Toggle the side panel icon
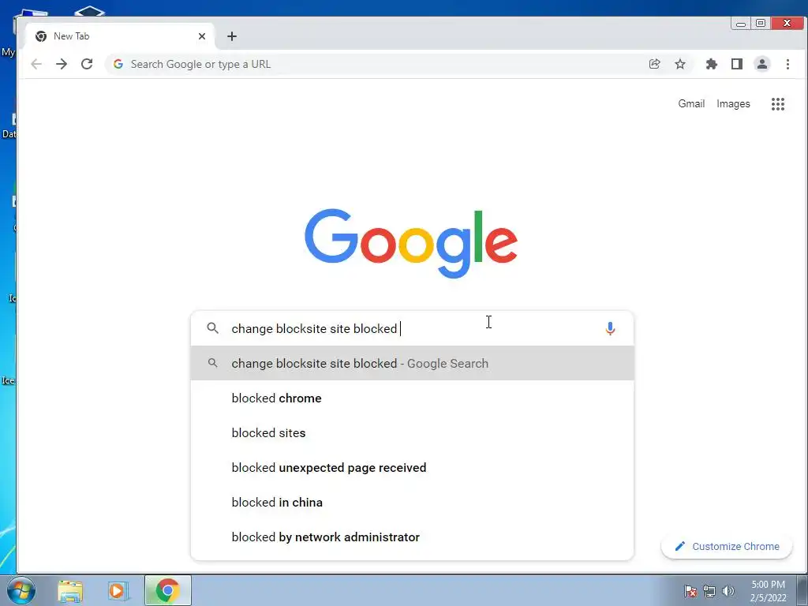 pos(737,64)
